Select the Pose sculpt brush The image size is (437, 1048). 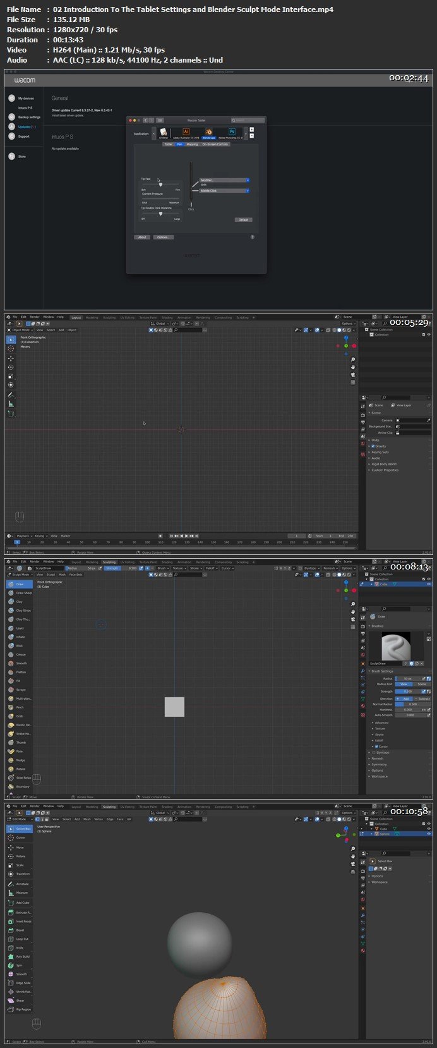tap(20, 752)
